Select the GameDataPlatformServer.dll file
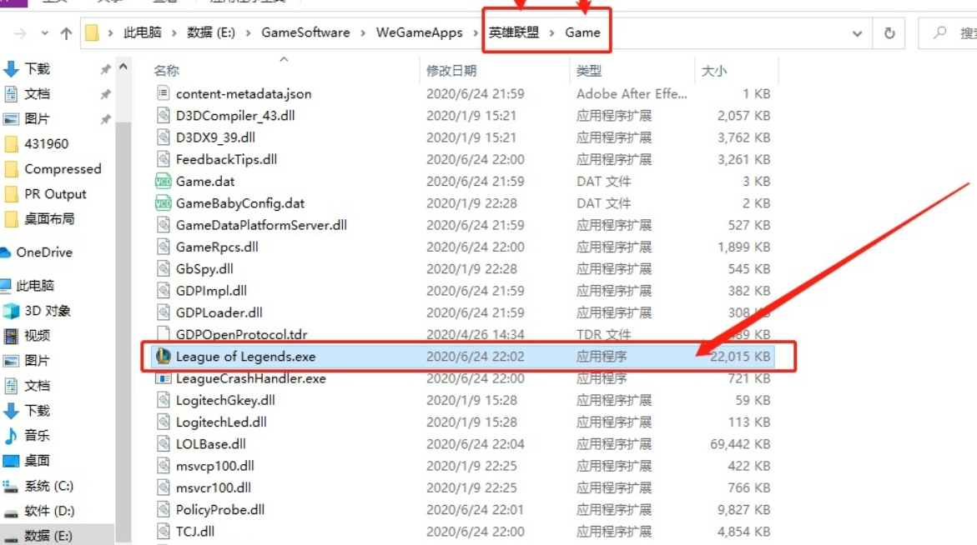977x545 pixels. point(261,225)
